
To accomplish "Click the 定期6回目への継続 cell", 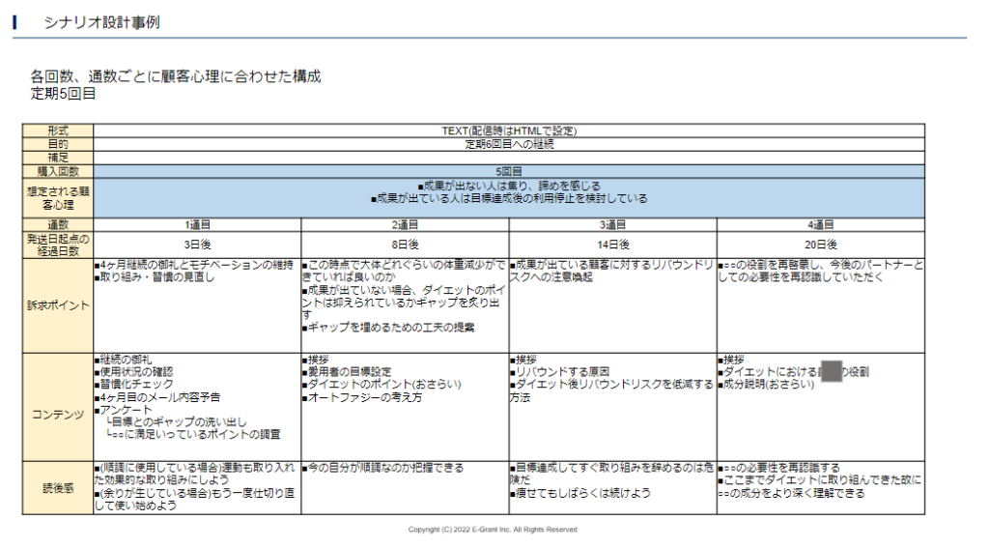I will [x=509, y=144].
